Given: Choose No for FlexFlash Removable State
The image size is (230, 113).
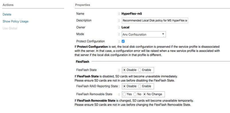Looking at the screenshot, I should 135,94.
